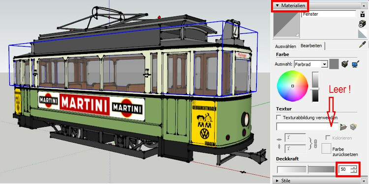Close the Materialien panel

[x=364, y=5]
